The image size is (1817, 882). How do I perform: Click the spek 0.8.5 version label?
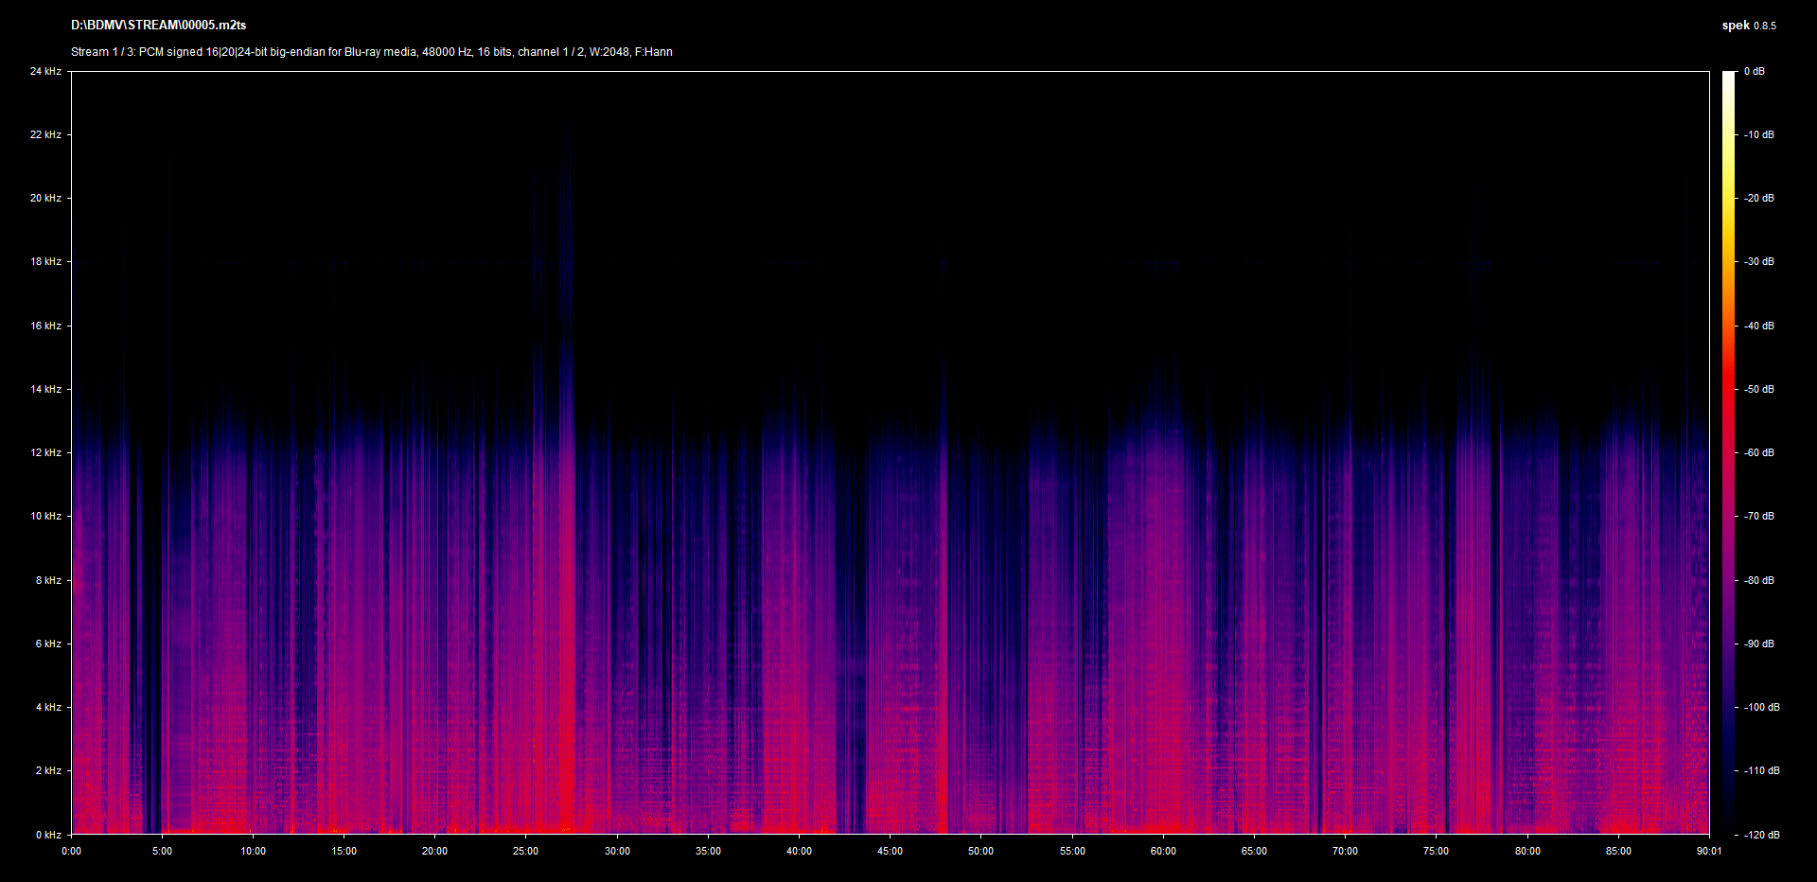pos(1748,26)
